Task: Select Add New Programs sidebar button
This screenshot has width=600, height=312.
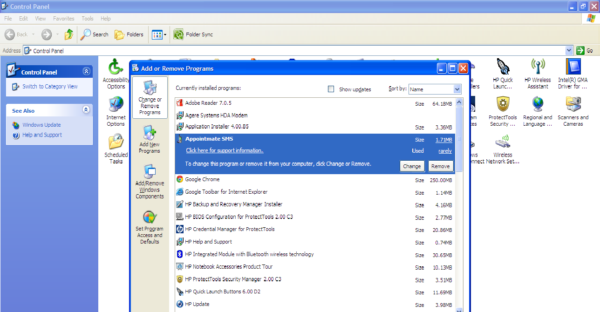Action: point(150,139)
